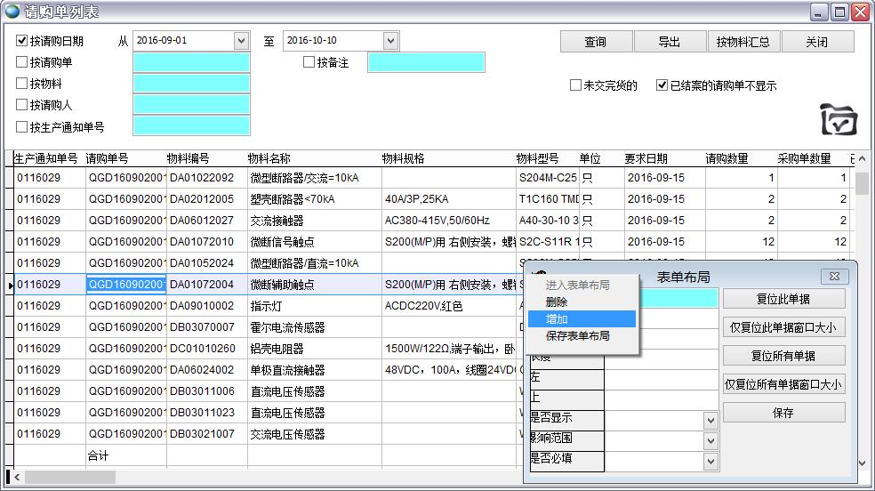Click the globe icon in the title bar
Image resolution: width=875 pixels, height=491 pixels.
pyautogui.click(x=12, y=12)
